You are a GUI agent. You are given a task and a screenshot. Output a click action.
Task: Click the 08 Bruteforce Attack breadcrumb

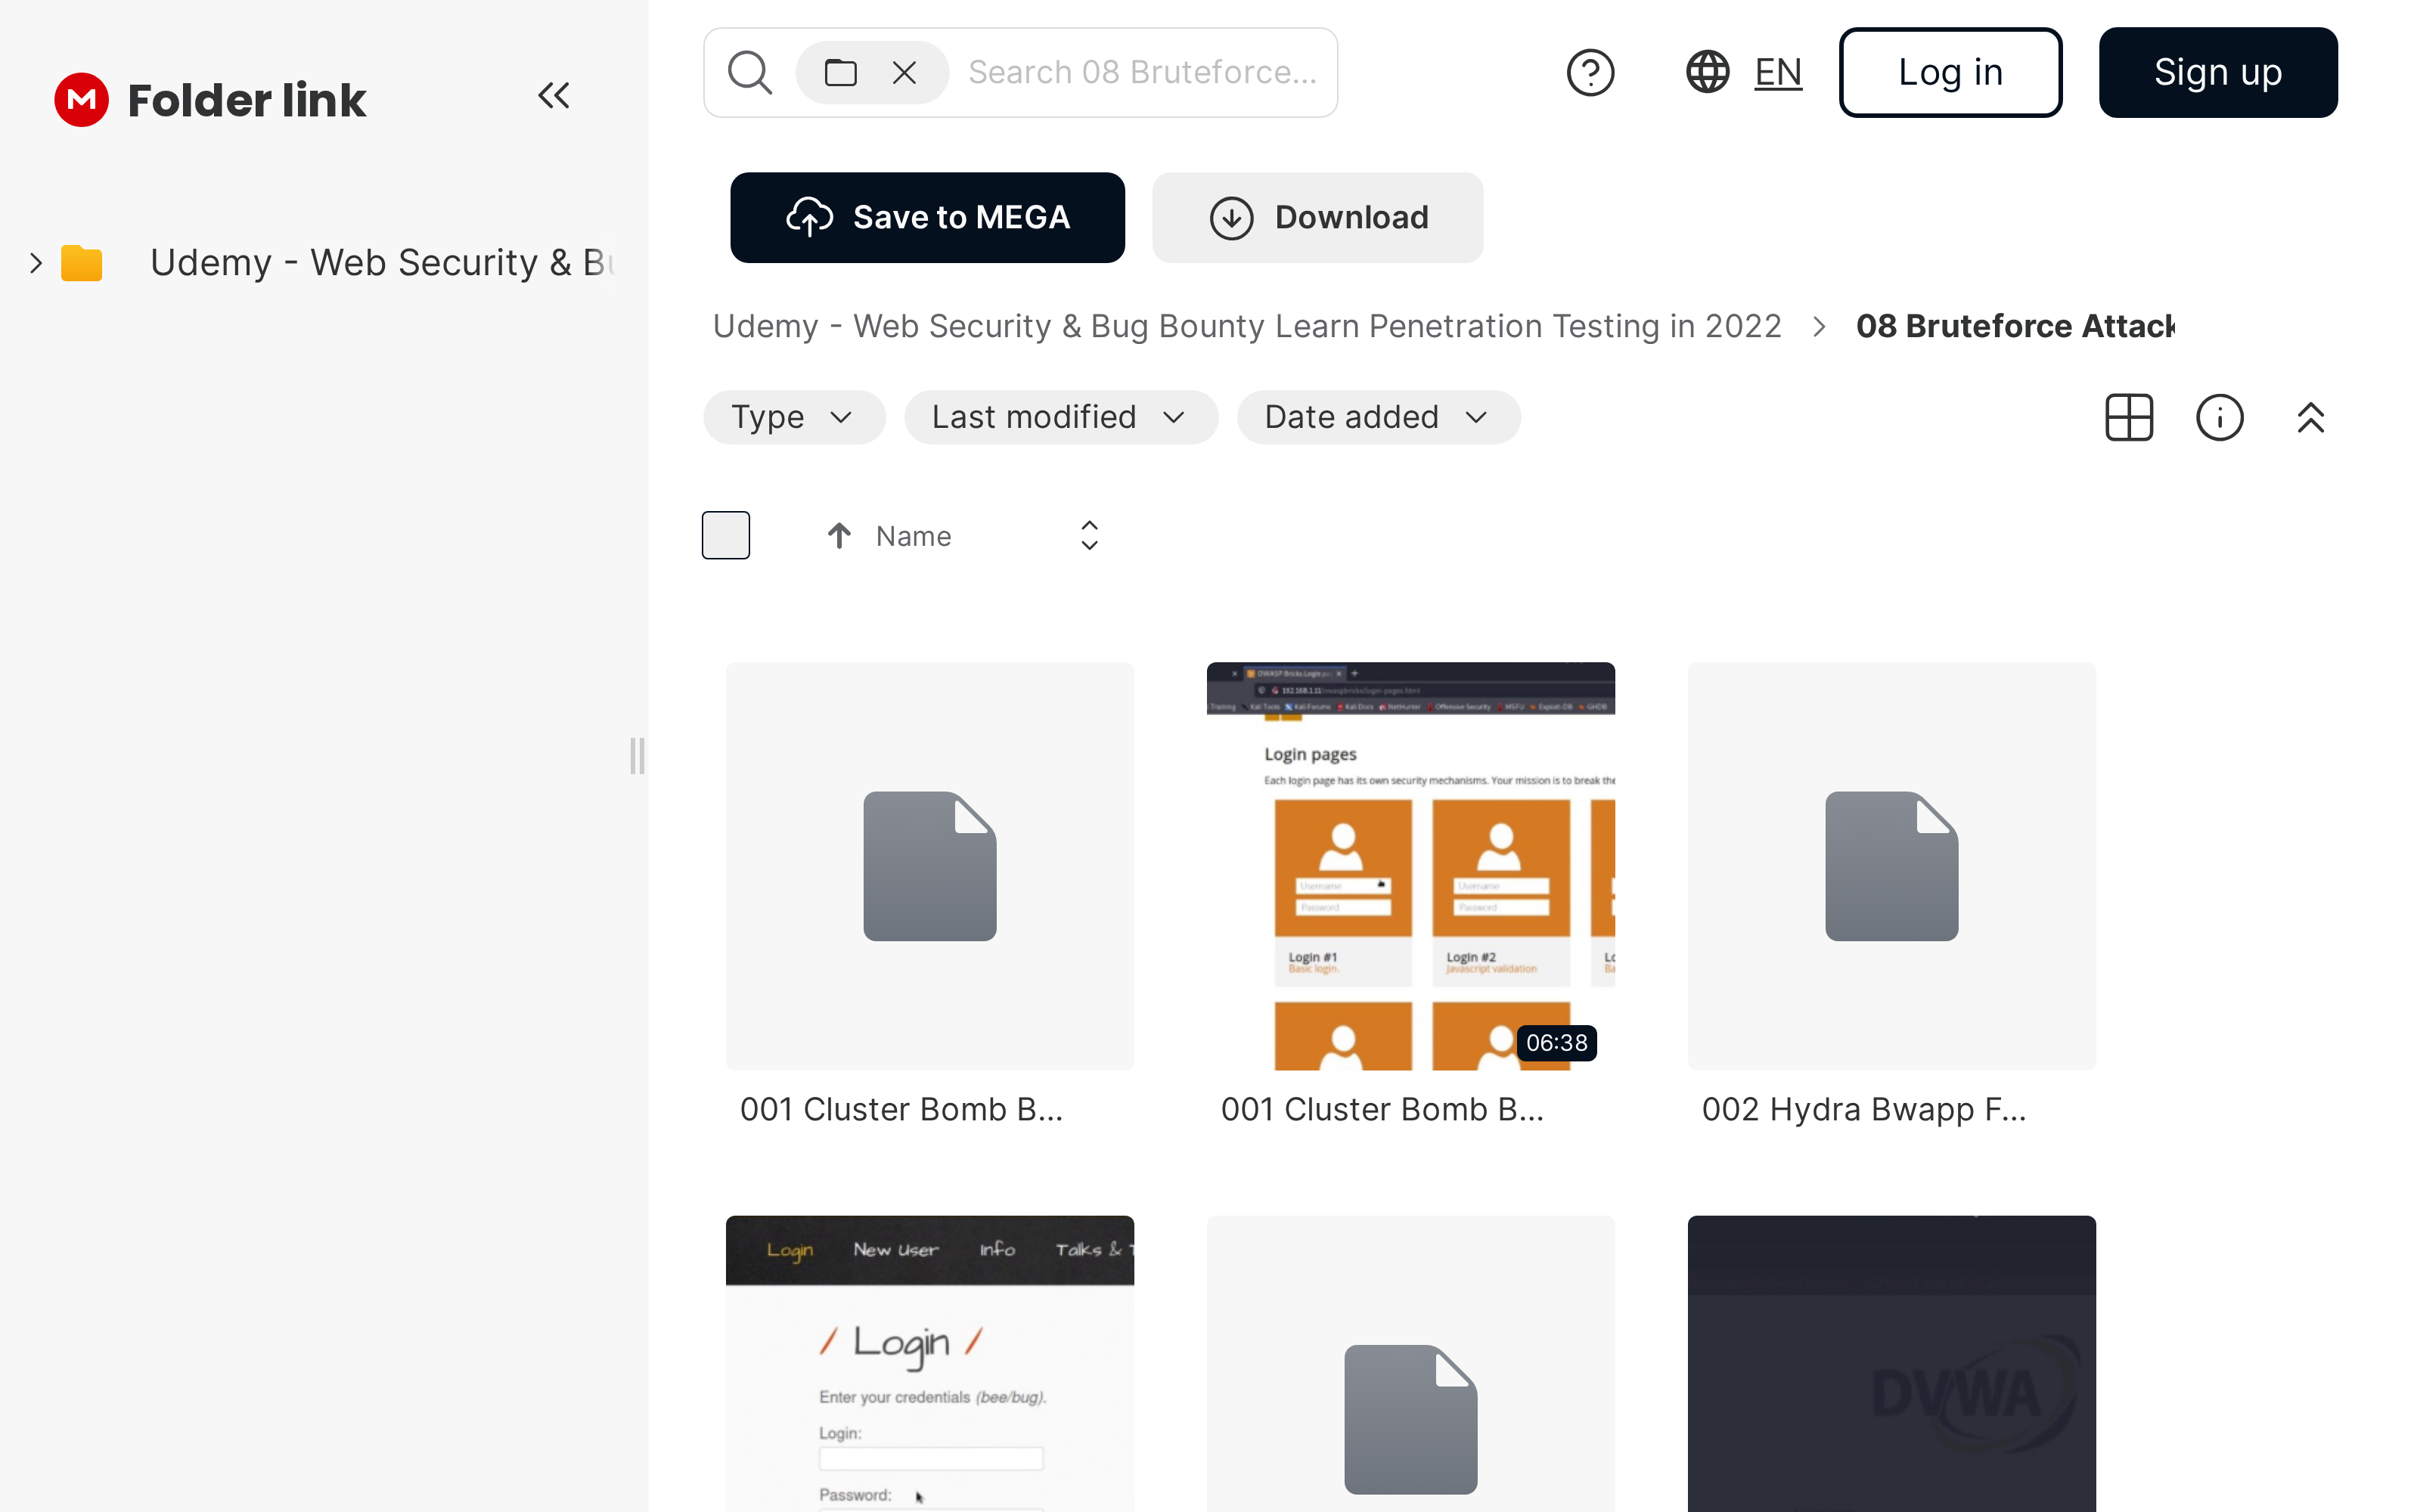[x=2015, y=326]
